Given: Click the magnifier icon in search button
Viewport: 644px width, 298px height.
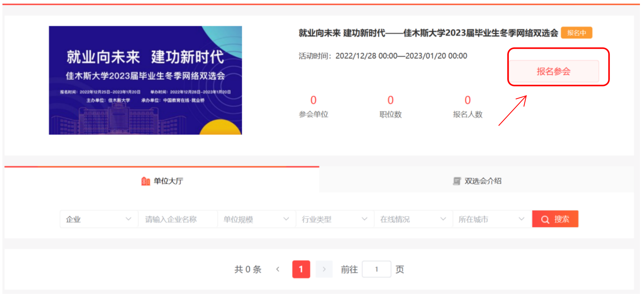Looking at the screenshot, I should click(545, 219).
